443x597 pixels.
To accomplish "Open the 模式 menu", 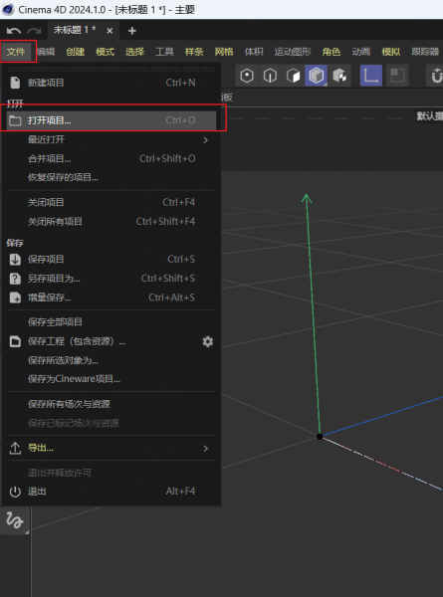I will (105, 52).
